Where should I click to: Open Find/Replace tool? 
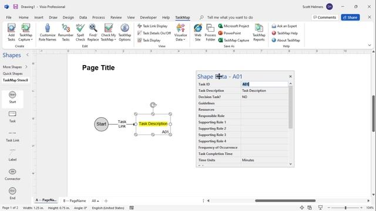click(x=93, y=32)
